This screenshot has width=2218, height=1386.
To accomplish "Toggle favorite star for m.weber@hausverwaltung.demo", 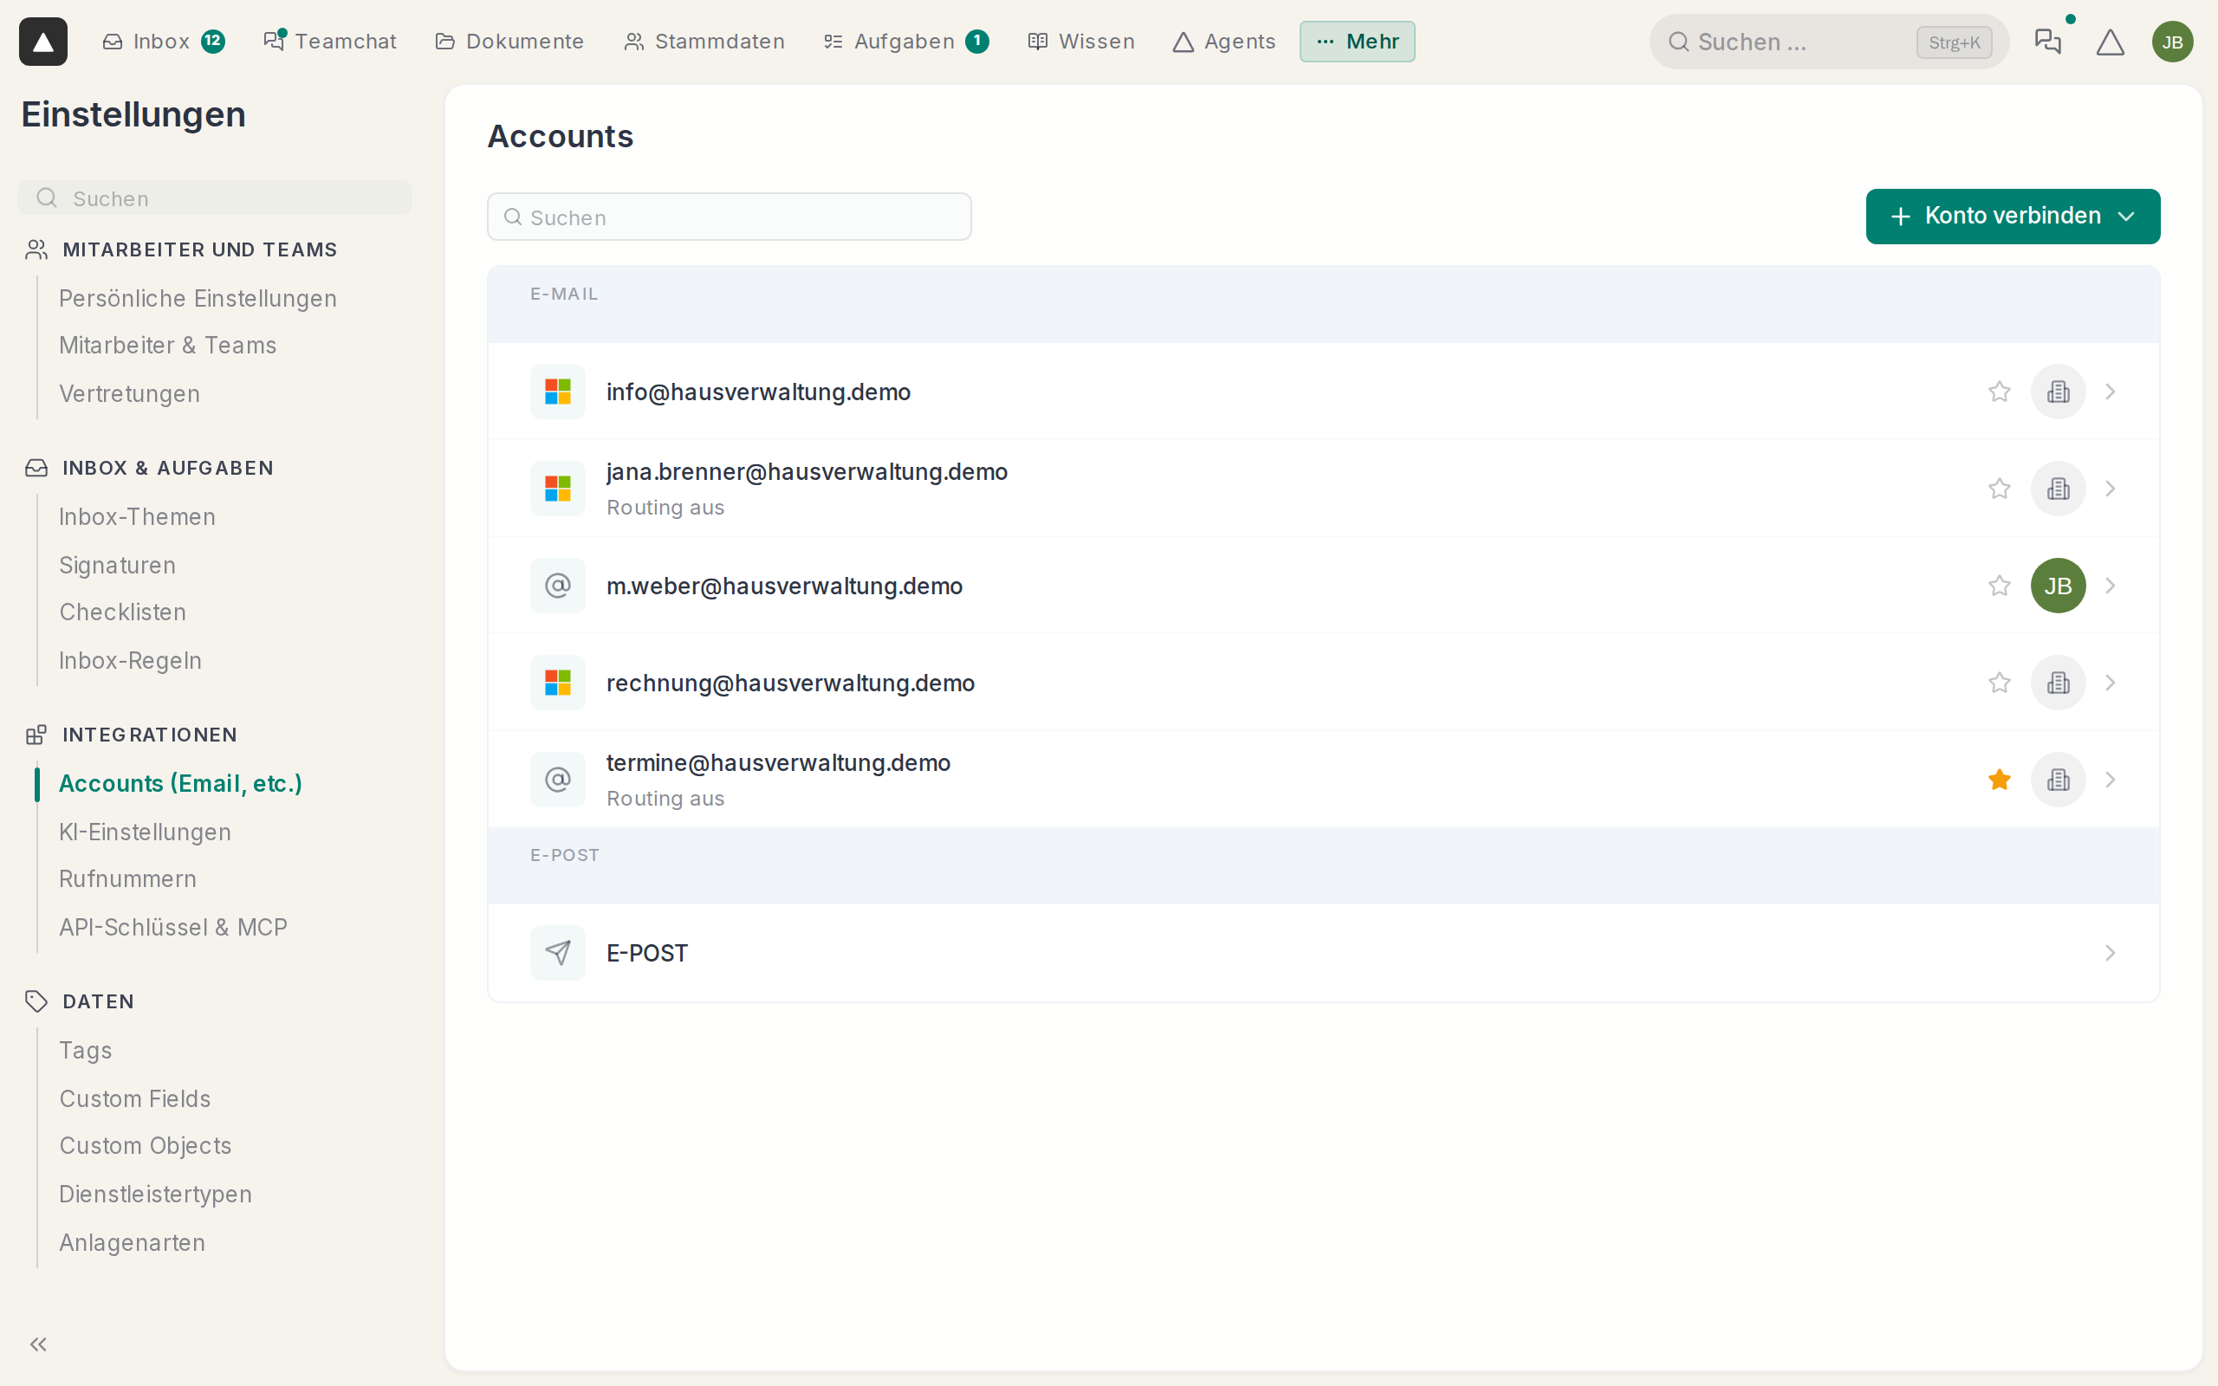I will point(1999,586).
